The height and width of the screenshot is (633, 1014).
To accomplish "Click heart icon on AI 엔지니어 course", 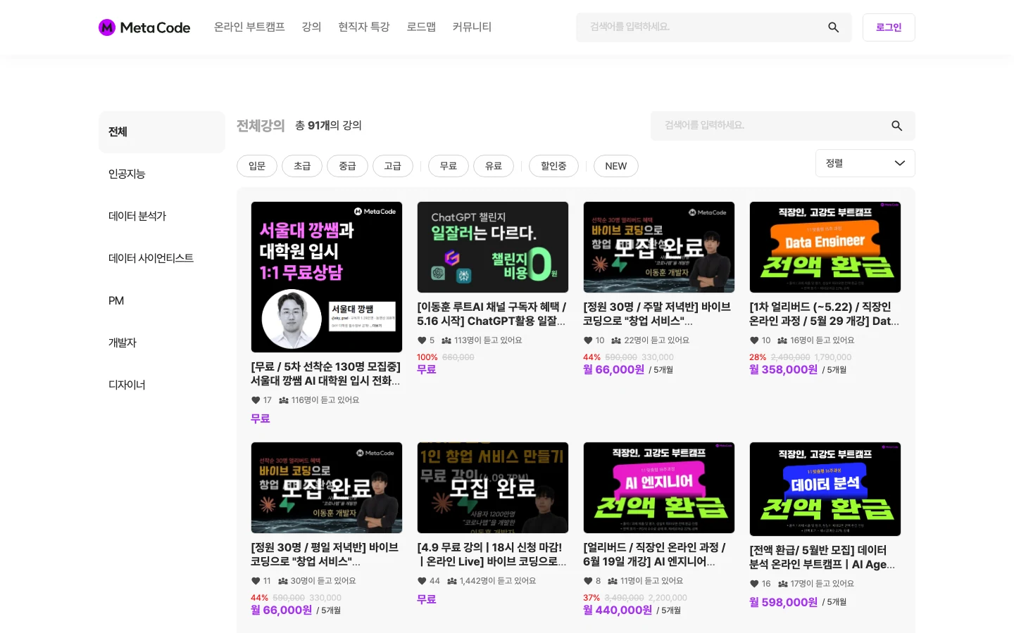I will [x=588, y=581].
